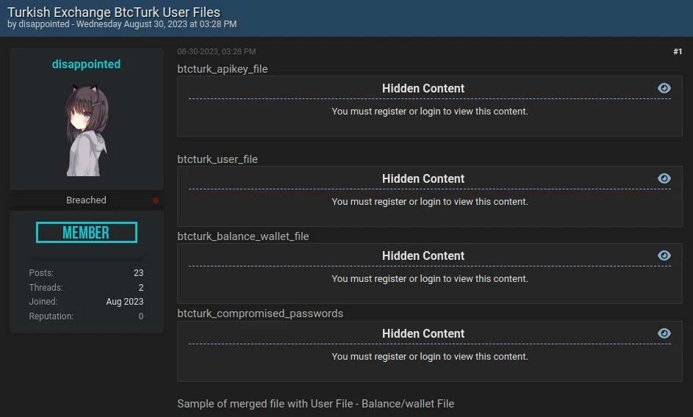Toggle the eye icon under btcturk_user_file
Viewport: 693px width, 417px height.
tap(664, 178)
